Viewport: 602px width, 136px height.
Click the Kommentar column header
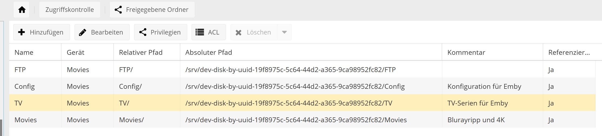click(492, 52)
